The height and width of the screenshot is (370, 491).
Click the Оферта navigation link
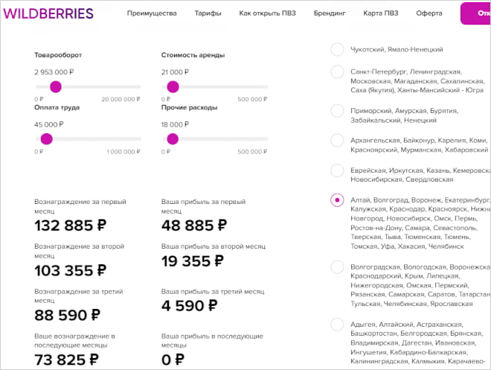pos(429,14)
